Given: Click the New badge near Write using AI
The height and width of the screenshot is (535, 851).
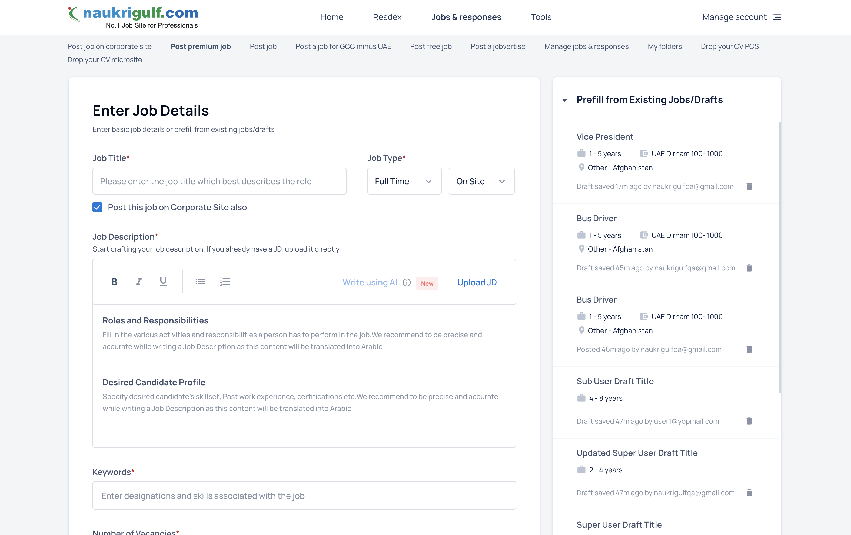Looking at the screenshot, I should [427, 283].
